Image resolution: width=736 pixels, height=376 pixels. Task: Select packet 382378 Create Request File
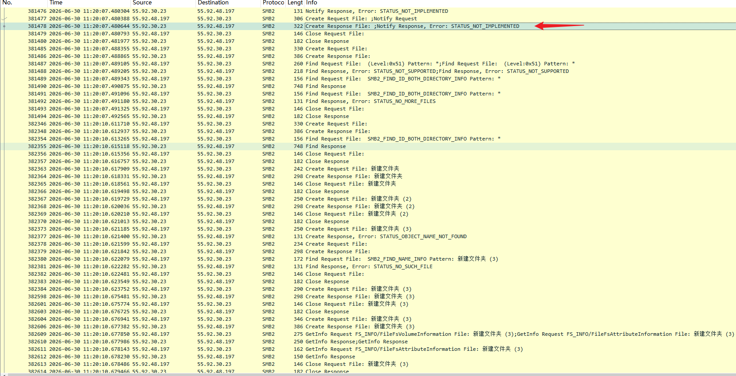[x=368, y=244]
